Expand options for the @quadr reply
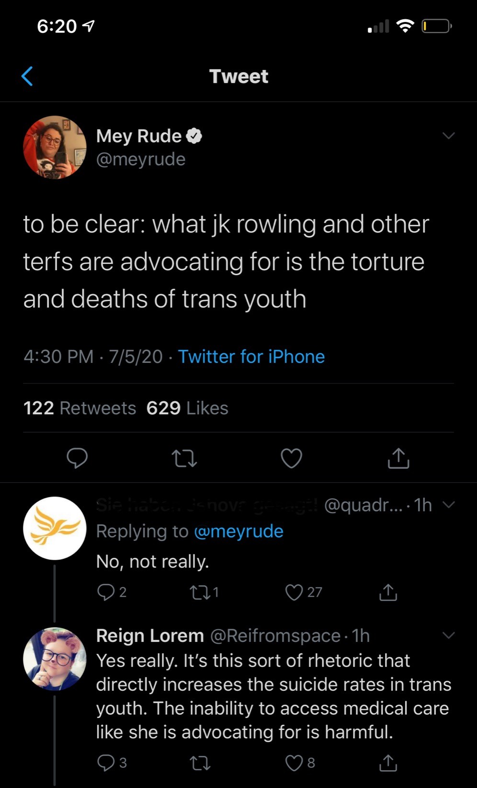477x788 pixels. (x=448, y=505)
